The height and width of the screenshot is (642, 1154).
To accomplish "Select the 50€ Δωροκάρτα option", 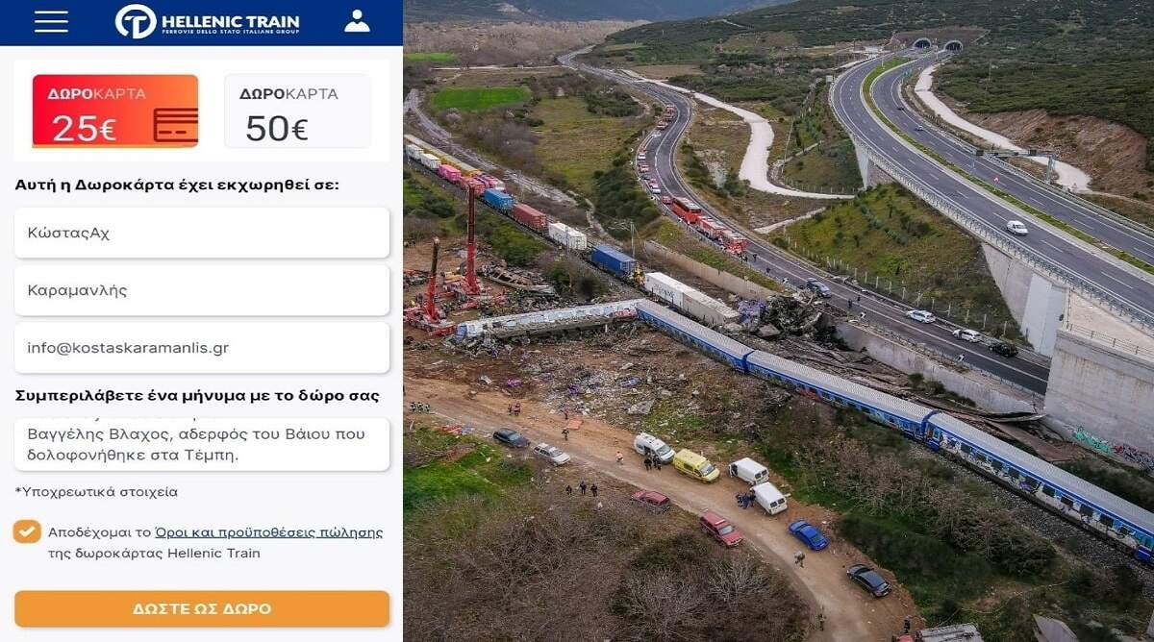I will [297, 111].
